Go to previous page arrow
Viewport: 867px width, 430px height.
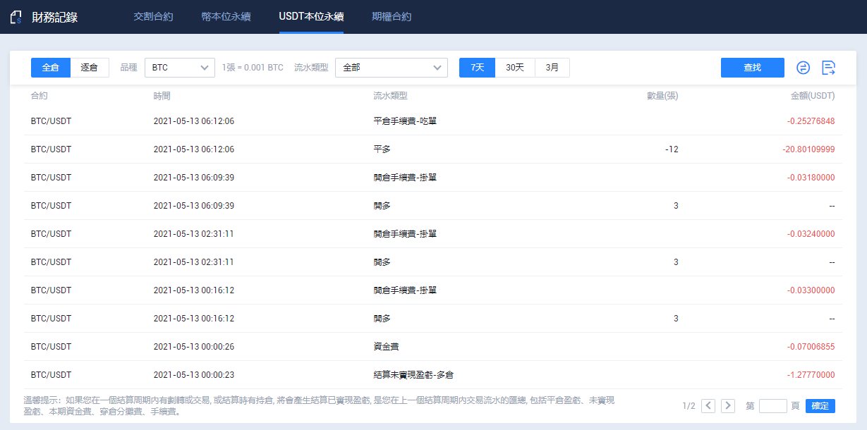point(708,406)
